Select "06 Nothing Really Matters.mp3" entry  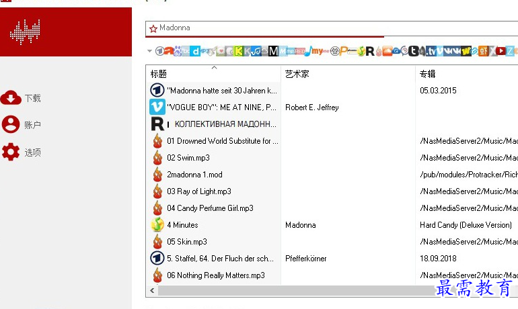(216, 275)
